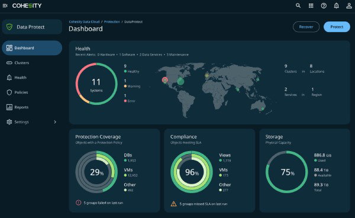
Task: Click '5 groups failed on last run'
Action: click(103, 203)
